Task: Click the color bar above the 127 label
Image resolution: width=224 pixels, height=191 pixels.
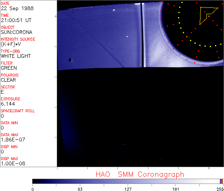Action: click(128, 181)
